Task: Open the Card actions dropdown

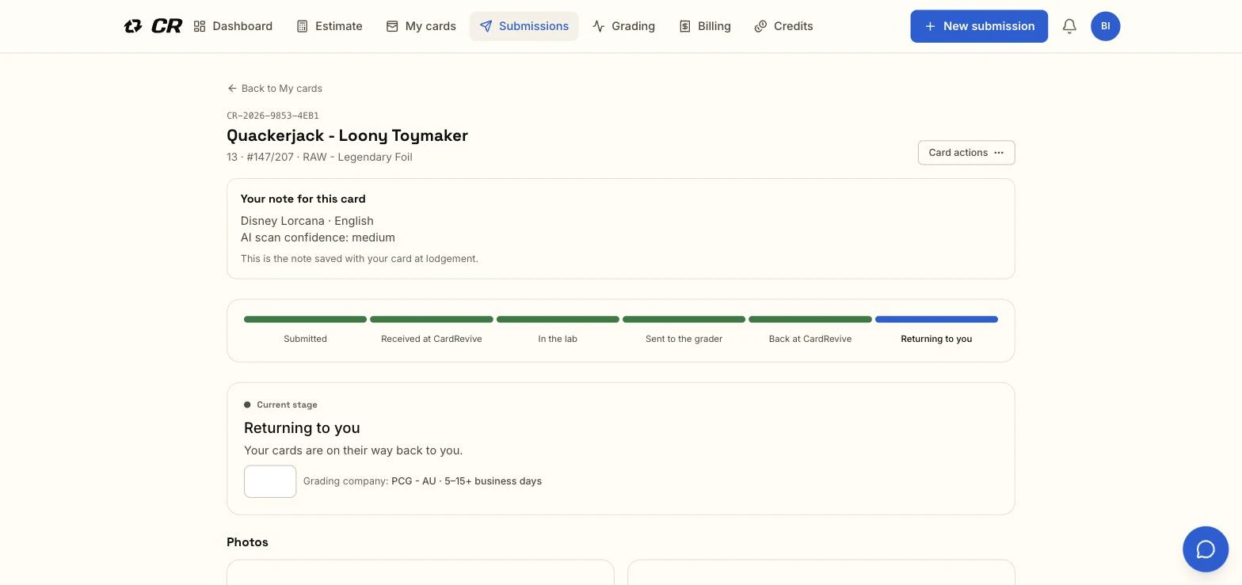Action: [966, 153]
